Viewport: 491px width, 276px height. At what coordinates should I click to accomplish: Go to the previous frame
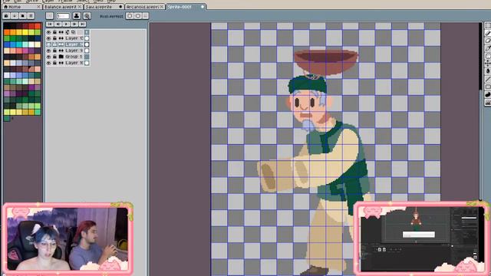click(x=58, y=24)
